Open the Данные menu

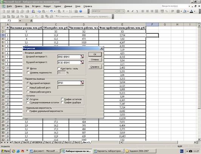coord(68,6)
